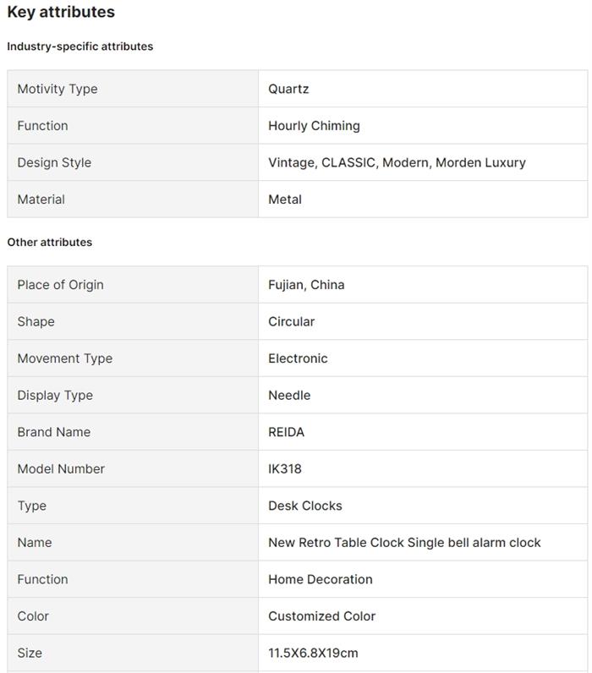Select the Fujian, China value
592x673 pixels.
pos(306,285)
